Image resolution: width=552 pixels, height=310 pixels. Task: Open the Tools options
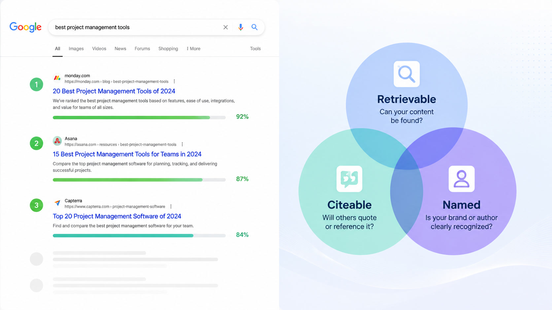click(x=255, y=49)
